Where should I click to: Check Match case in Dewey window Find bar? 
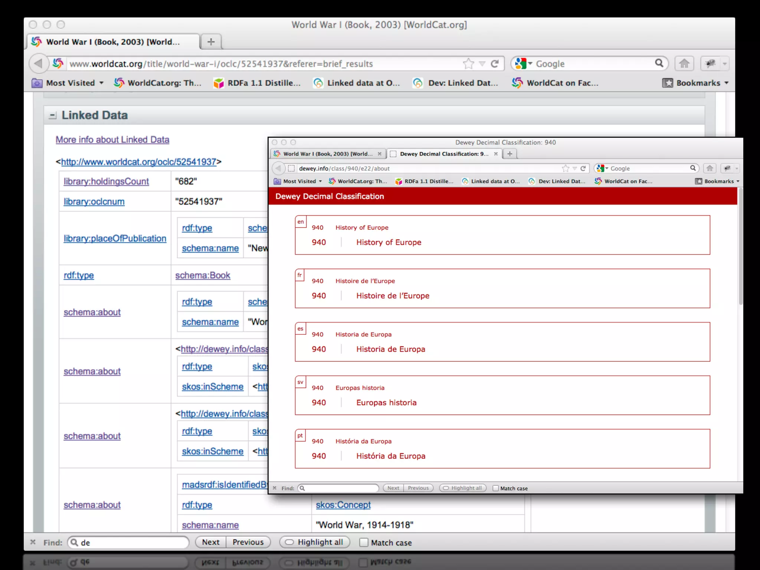click(x=496, y=488)
